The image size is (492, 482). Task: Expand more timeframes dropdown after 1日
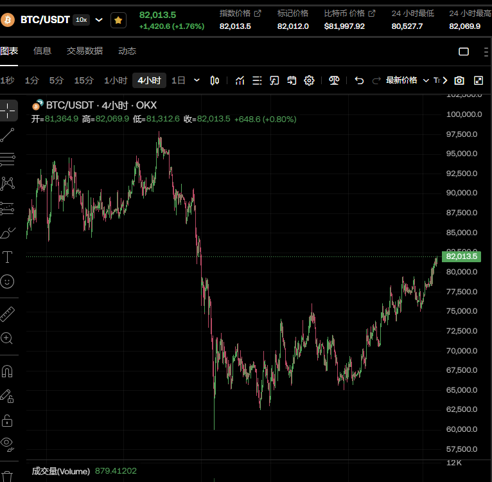(197, 80)
